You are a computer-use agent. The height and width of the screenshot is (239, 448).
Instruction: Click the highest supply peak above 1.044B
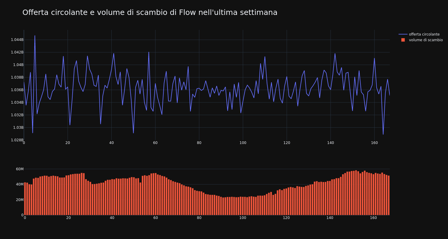(x=35, y=36)
